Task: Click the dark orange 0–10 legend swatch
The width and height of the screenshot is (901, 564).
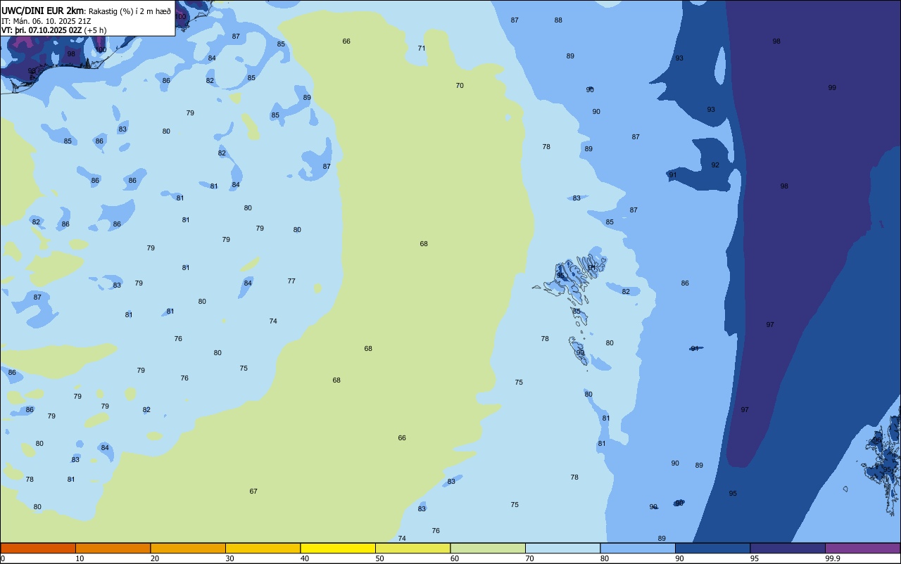Action: click(38, 548)
